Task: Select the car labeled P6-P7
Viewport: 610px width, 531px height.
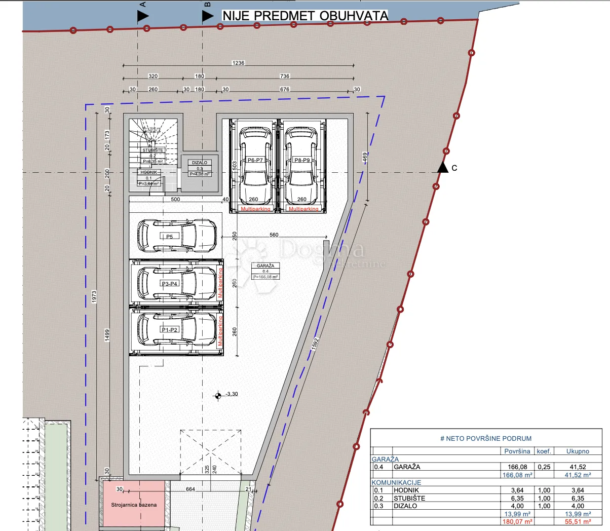Action: (254, 165)
